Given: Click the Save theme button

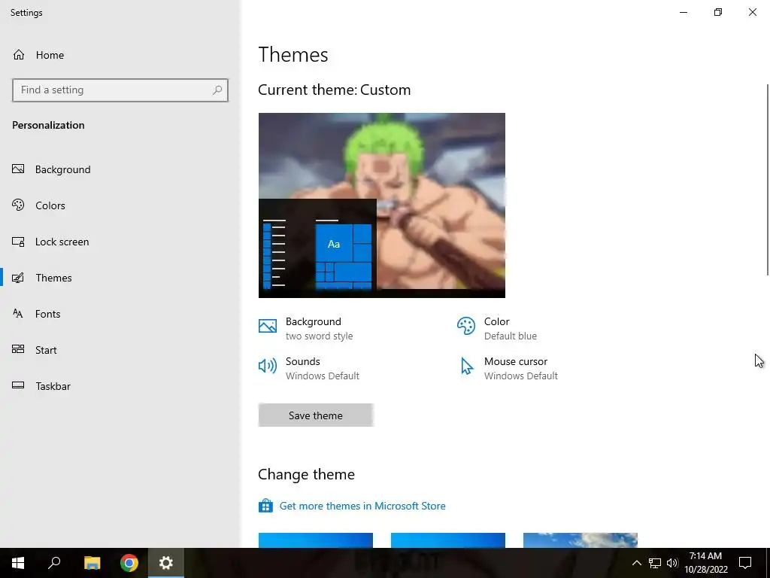Looking at the screenshot, I should point(316,415).
